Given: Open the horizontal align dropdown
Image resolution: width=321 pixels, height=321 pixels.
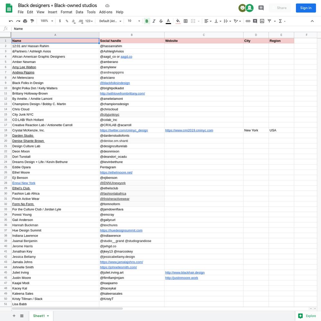Looking at the screenshot, I should pyautogui.click(x=208, y=21).
